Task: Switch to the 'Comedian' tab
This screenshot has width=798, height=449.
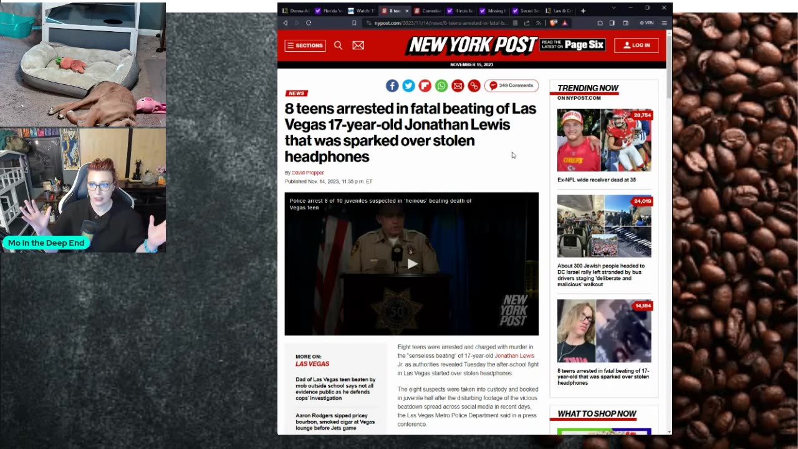Action: click(x=428, y=11)
